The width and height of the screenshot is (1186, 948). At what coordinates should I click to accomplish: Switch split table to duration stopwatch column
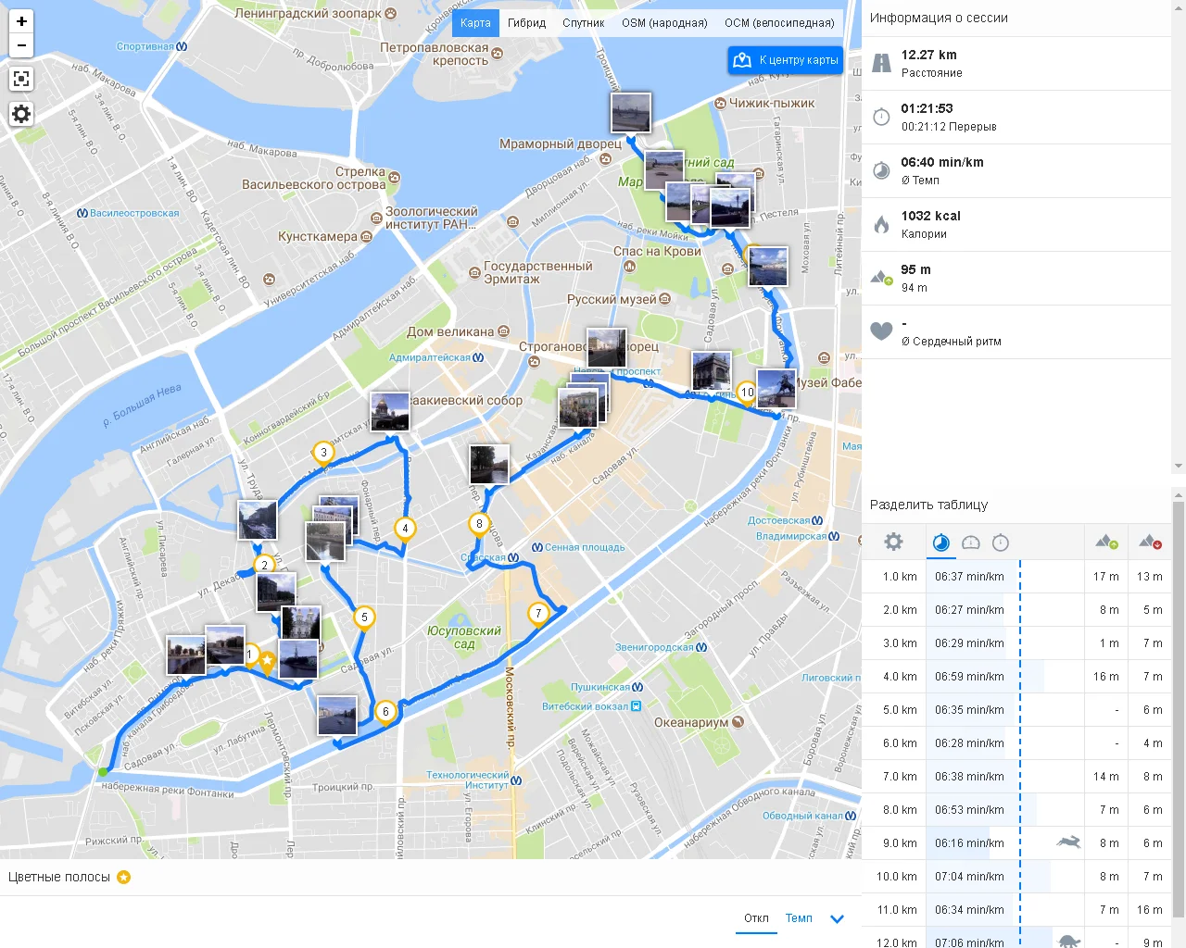[1001, 543]
